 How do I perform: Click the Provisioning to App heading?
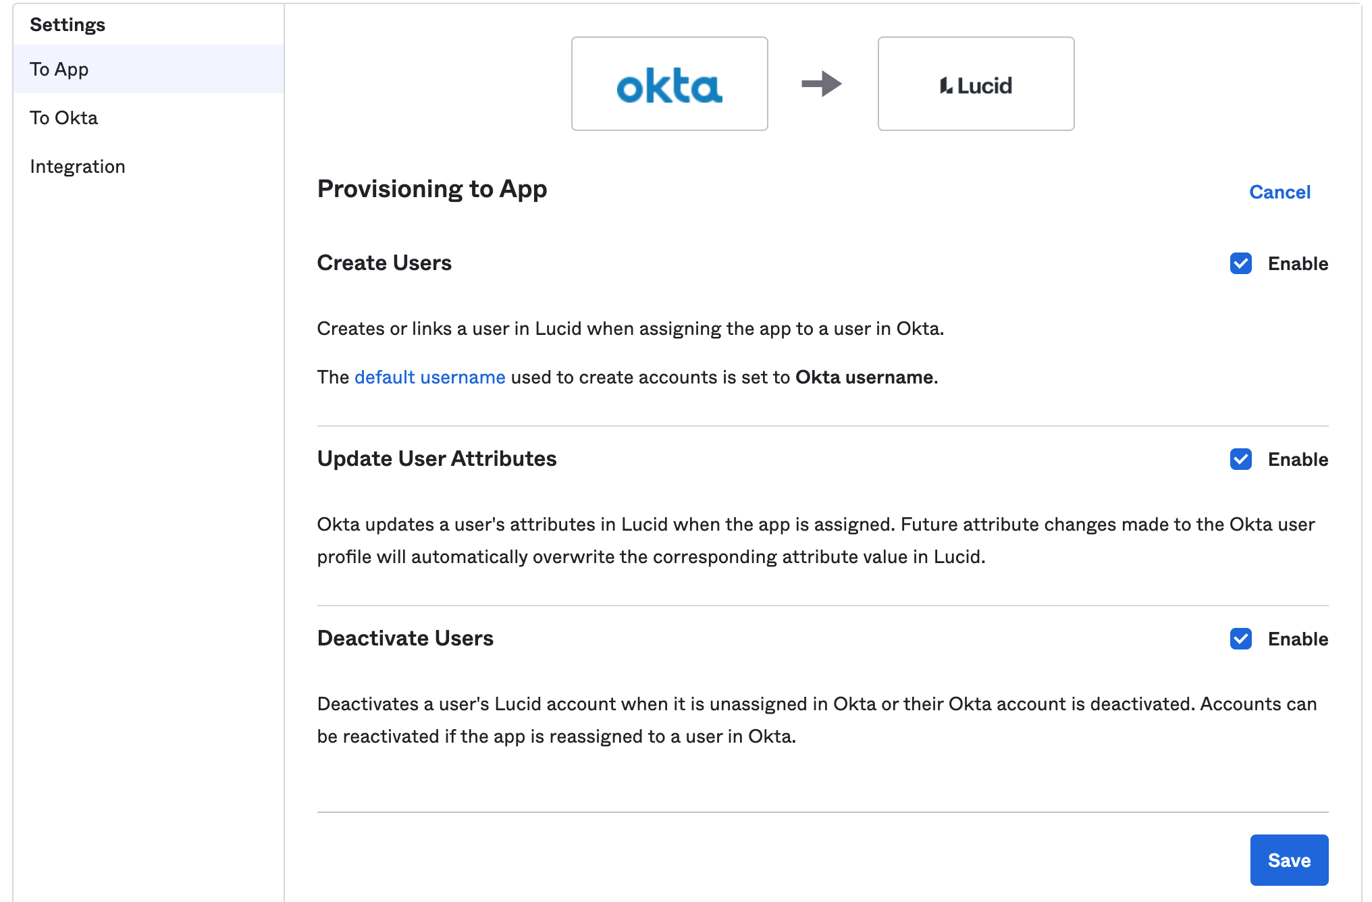click(432, 189)
